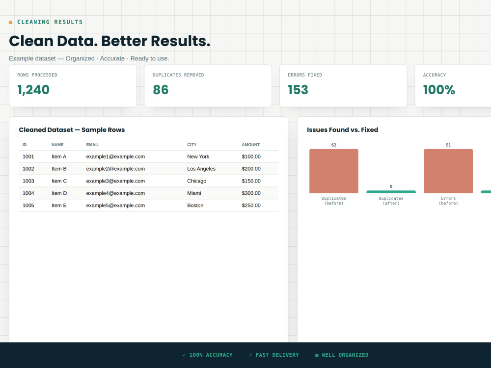
Task: Click the amount $100.00
Action: click(x=251, y=157)
